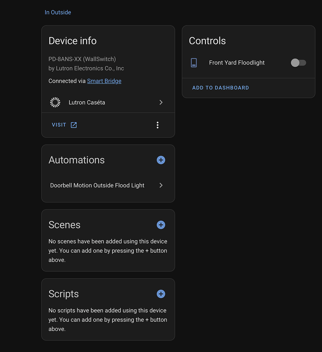Viewport: 322px width, 352px height.
Task: Select the Lutron Caséta integration label
Action: tap(87, 102)
